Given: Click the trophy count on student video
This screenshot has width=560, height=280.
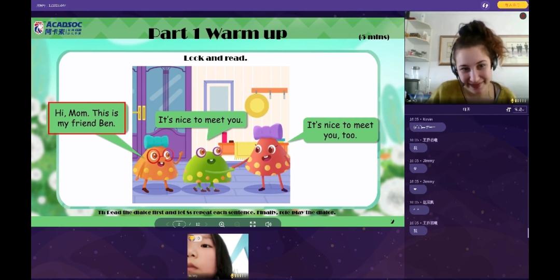Looking at the screenshot, I should (195, 238).
